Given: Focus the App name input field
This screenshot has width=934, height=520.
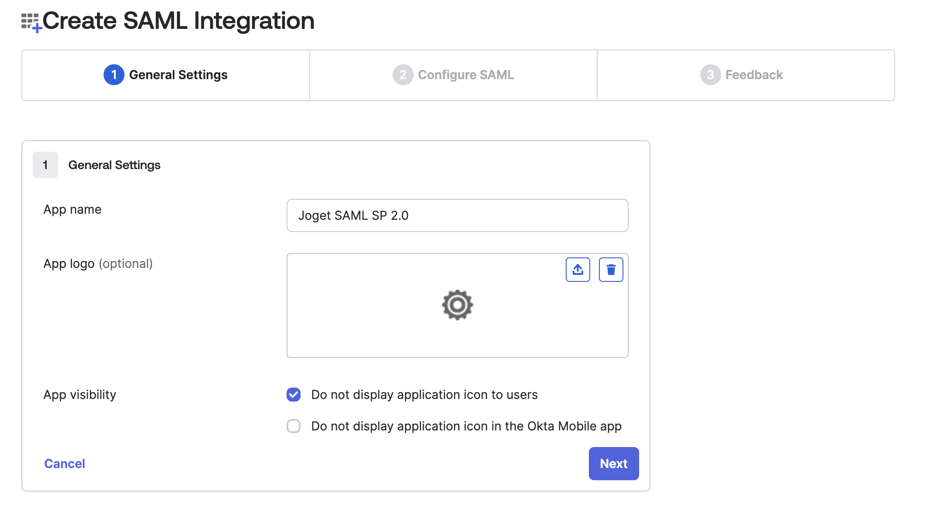Looking at the screenshot, I should point(457,215).
